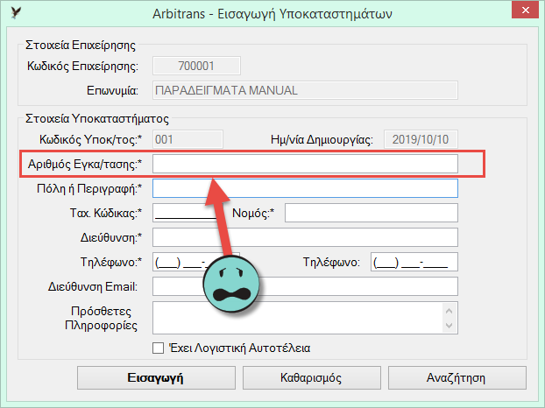This screenshot has height=408, width=545.
Task: Click the Ημ/νία Δημιουργίας: label
Action: [322, 139]
